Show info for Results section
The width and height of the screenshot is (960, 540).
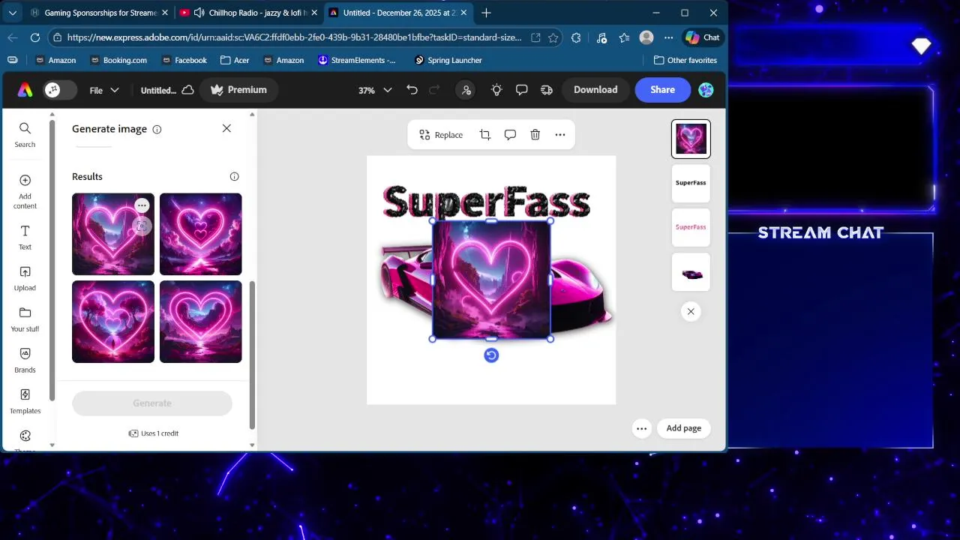coord(234,176)
